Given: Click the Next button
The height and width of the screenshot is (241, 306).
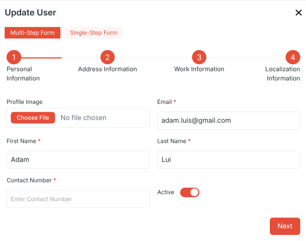Looking at the screenshot, I should pyautogui.click(x=285, y=226).
